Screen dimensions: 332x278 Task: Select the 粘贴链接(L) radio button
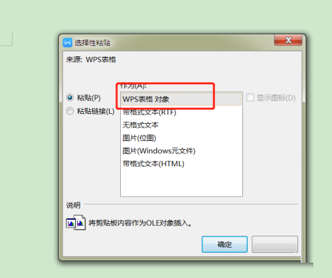click(70, 111)
